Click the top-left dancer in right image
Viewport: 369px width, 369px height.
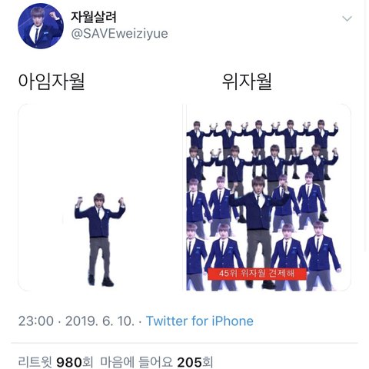click(x=198, y=136)
